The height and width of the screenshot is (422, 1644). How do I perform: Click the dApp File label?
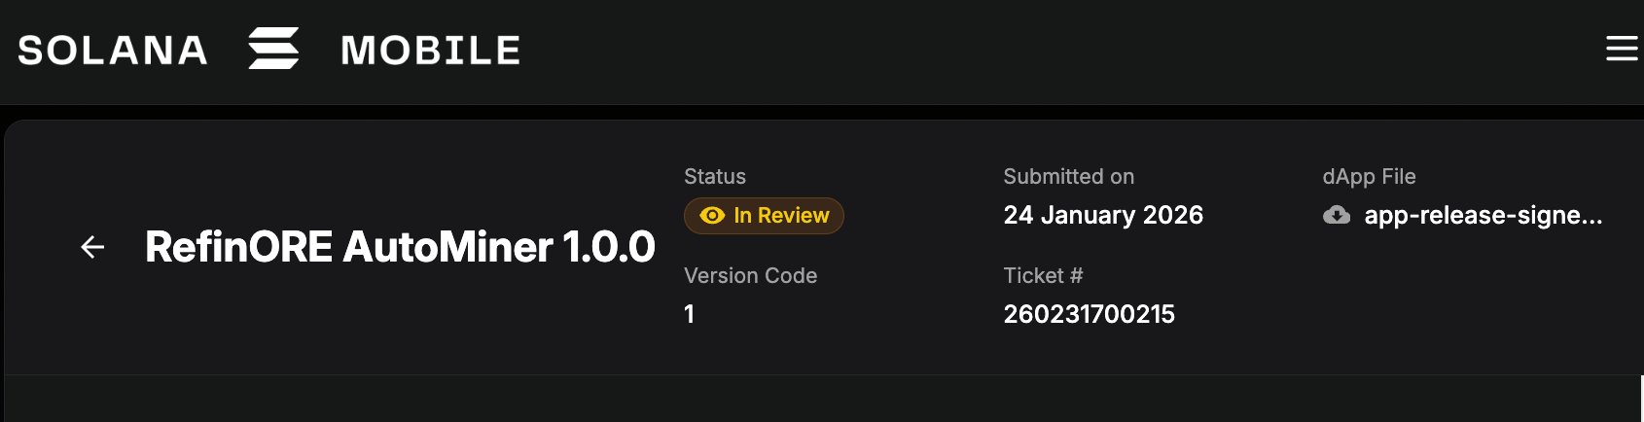pos(1369,176)
